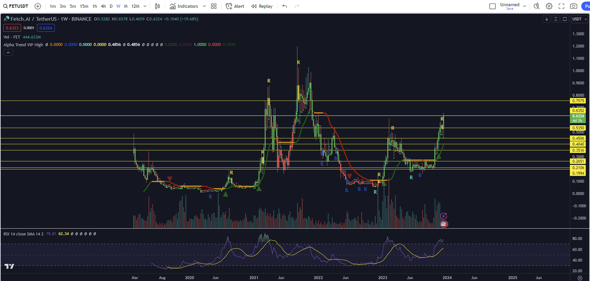Select the RSI 14 close SMA legend
590x281 pixels.
[23, 234]
